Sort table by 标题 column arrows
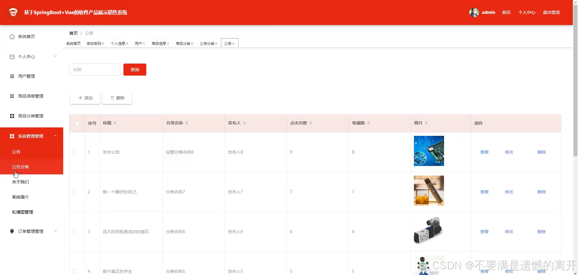Image resolution: width=578 pixels, height=275 pixels. coord(115,123)
